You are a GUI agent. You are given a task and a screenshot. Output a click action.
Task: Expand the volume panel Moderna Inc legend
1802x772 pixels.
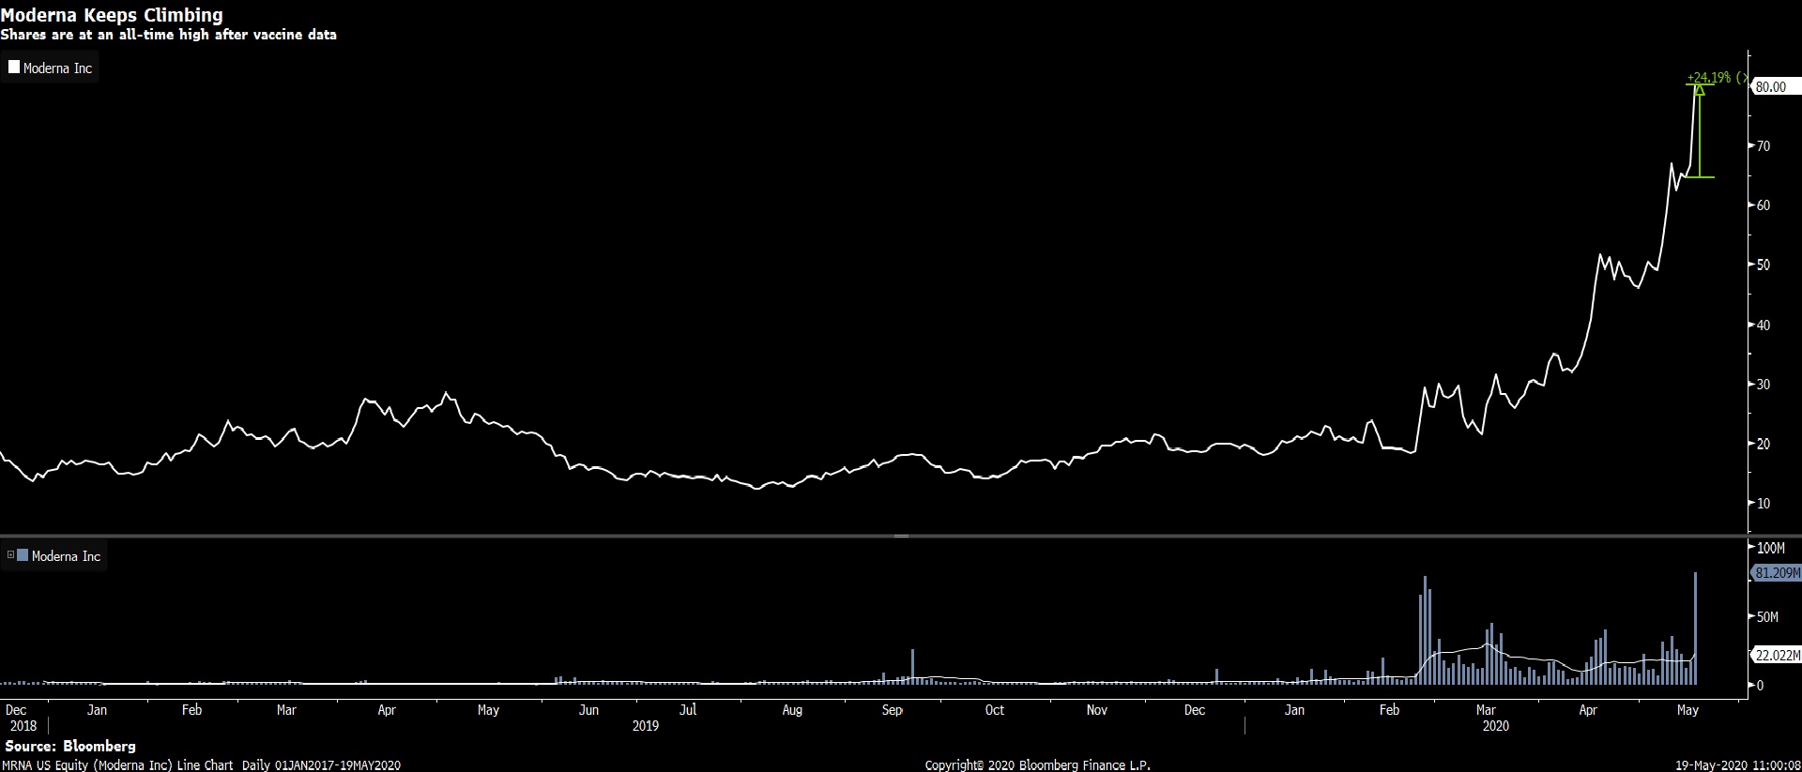click(10, 555)
